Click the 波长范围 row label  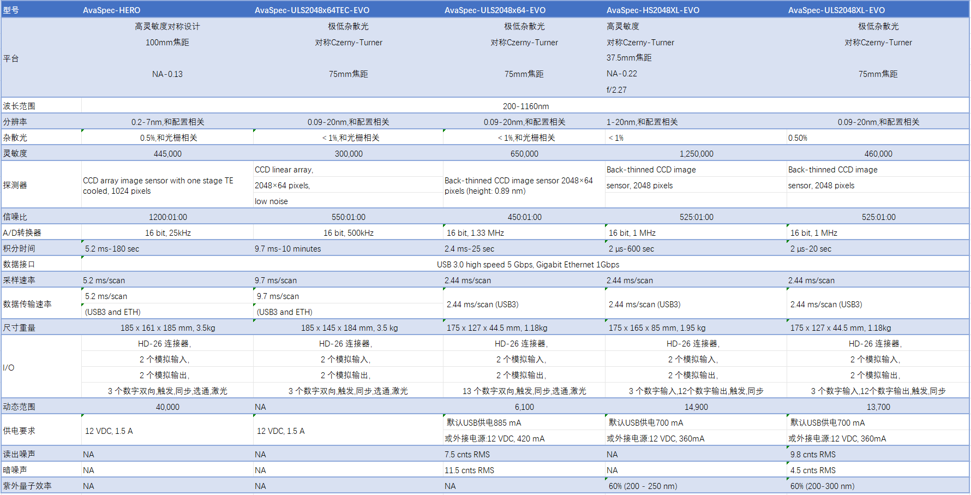[41, 106]
